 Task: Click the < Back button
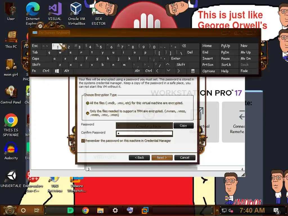(x=139, y=157)
